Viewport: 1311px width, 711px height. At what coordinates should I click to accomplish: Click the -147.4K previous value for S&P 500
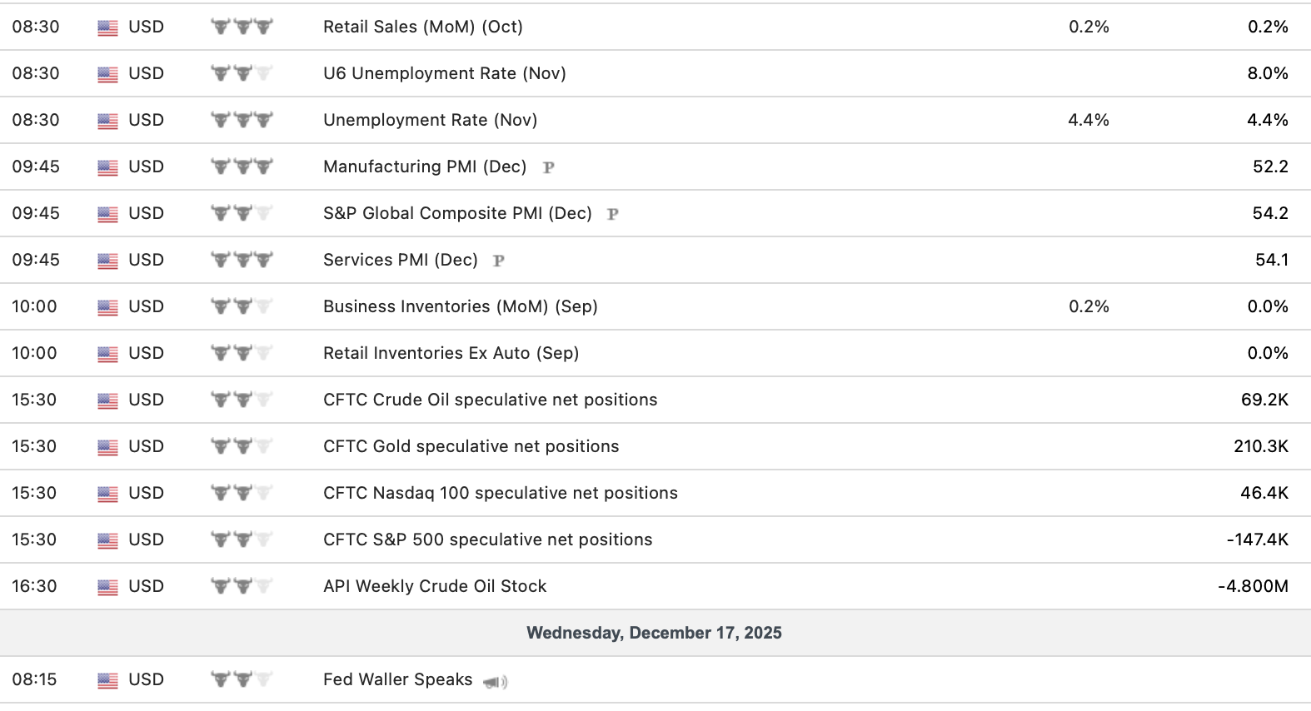pyautogui.click(x=1257, y=539)
